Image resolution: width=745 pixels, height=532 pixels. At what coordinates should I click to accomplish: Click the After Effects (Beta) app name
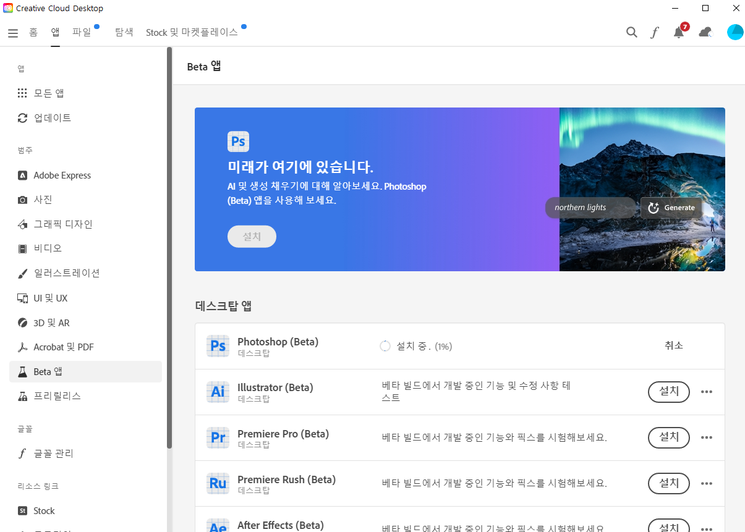coord(280,525)
